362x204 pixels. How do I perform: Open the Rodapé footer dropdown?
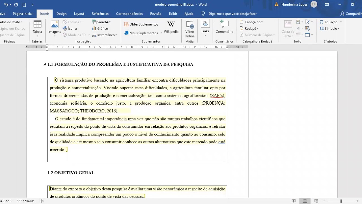249,28
